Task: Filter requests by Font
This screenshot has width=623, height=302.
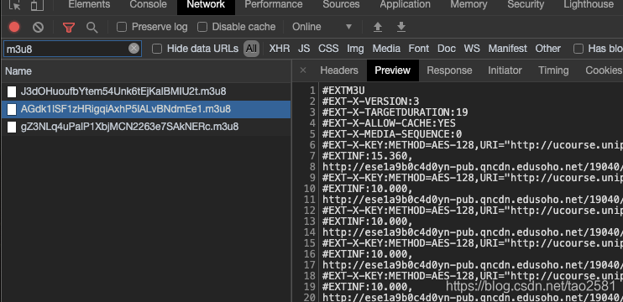Action: pyautogui.click(x=419, y=49)
